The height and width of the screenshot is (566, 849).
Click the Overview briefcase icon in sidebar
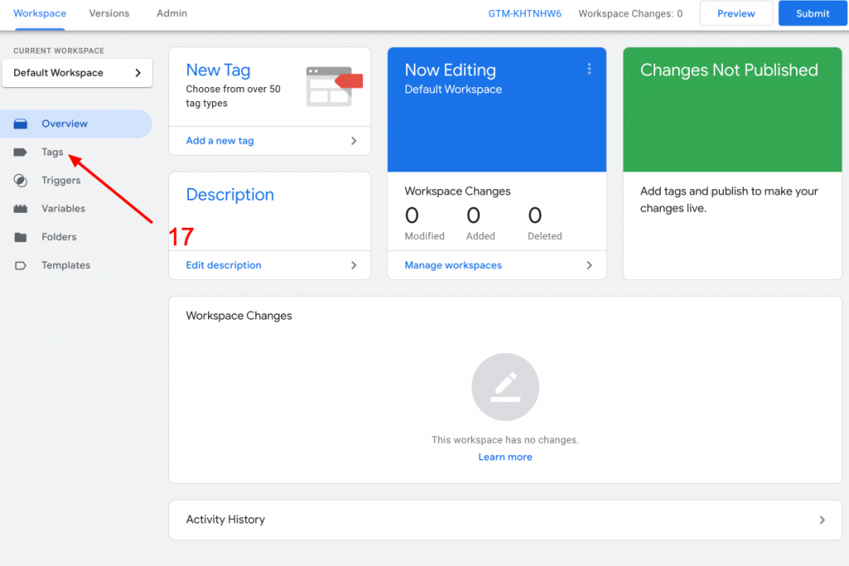pos(21,124)
